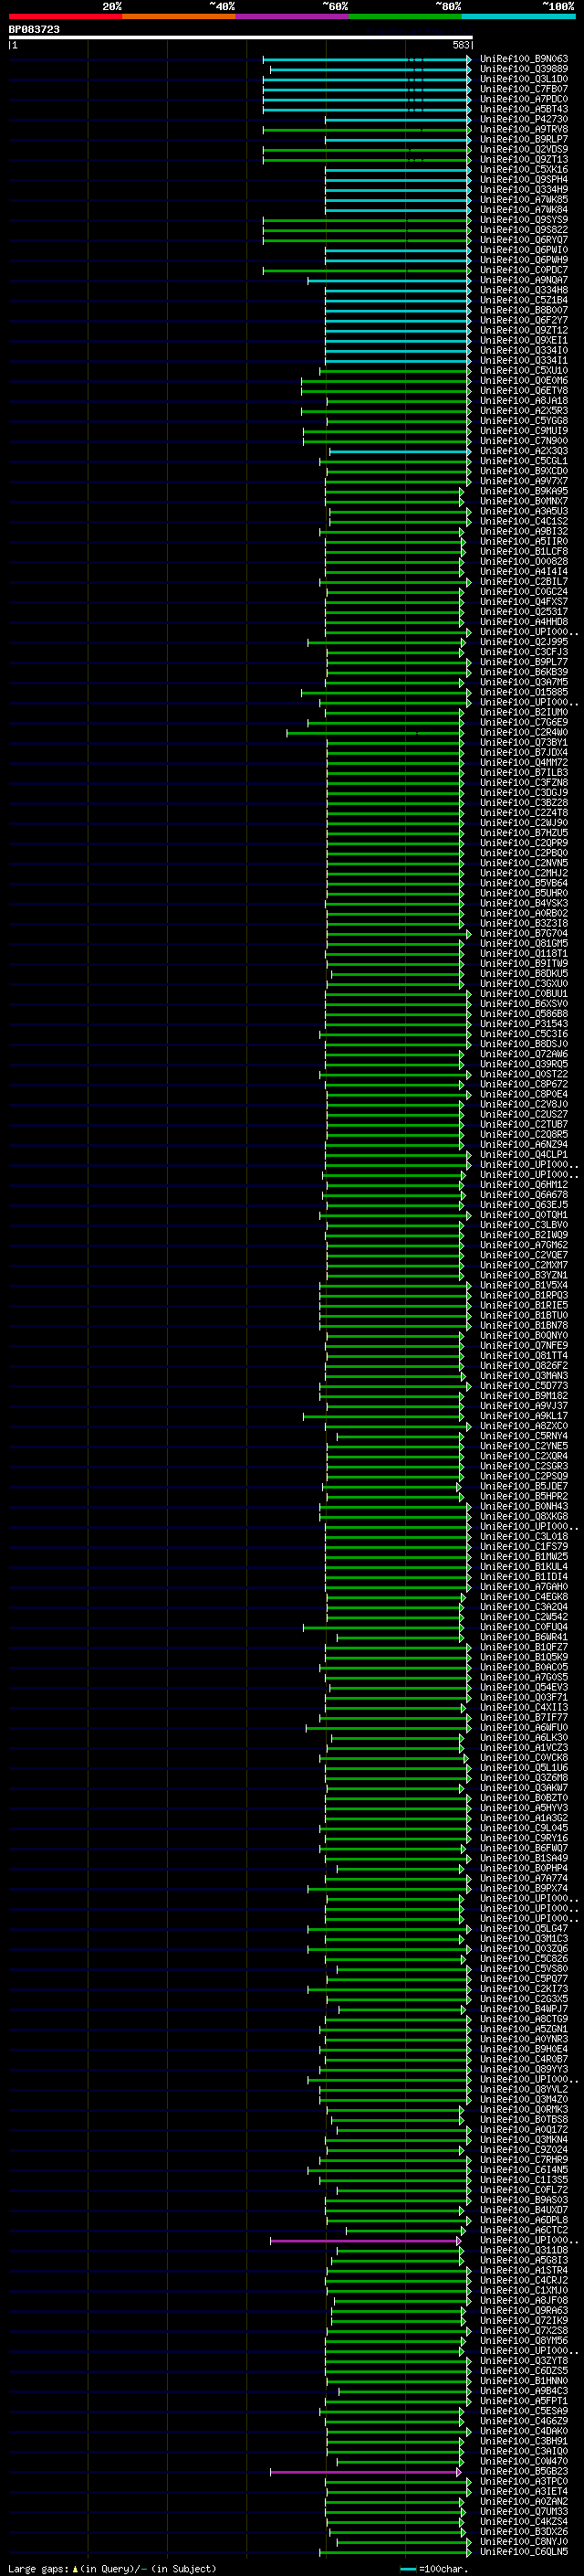Select hit label UniRef100_A7PDC0
Image resolution: width=584 pixels, height=2576 pixels.
click(x=524, y=99)
